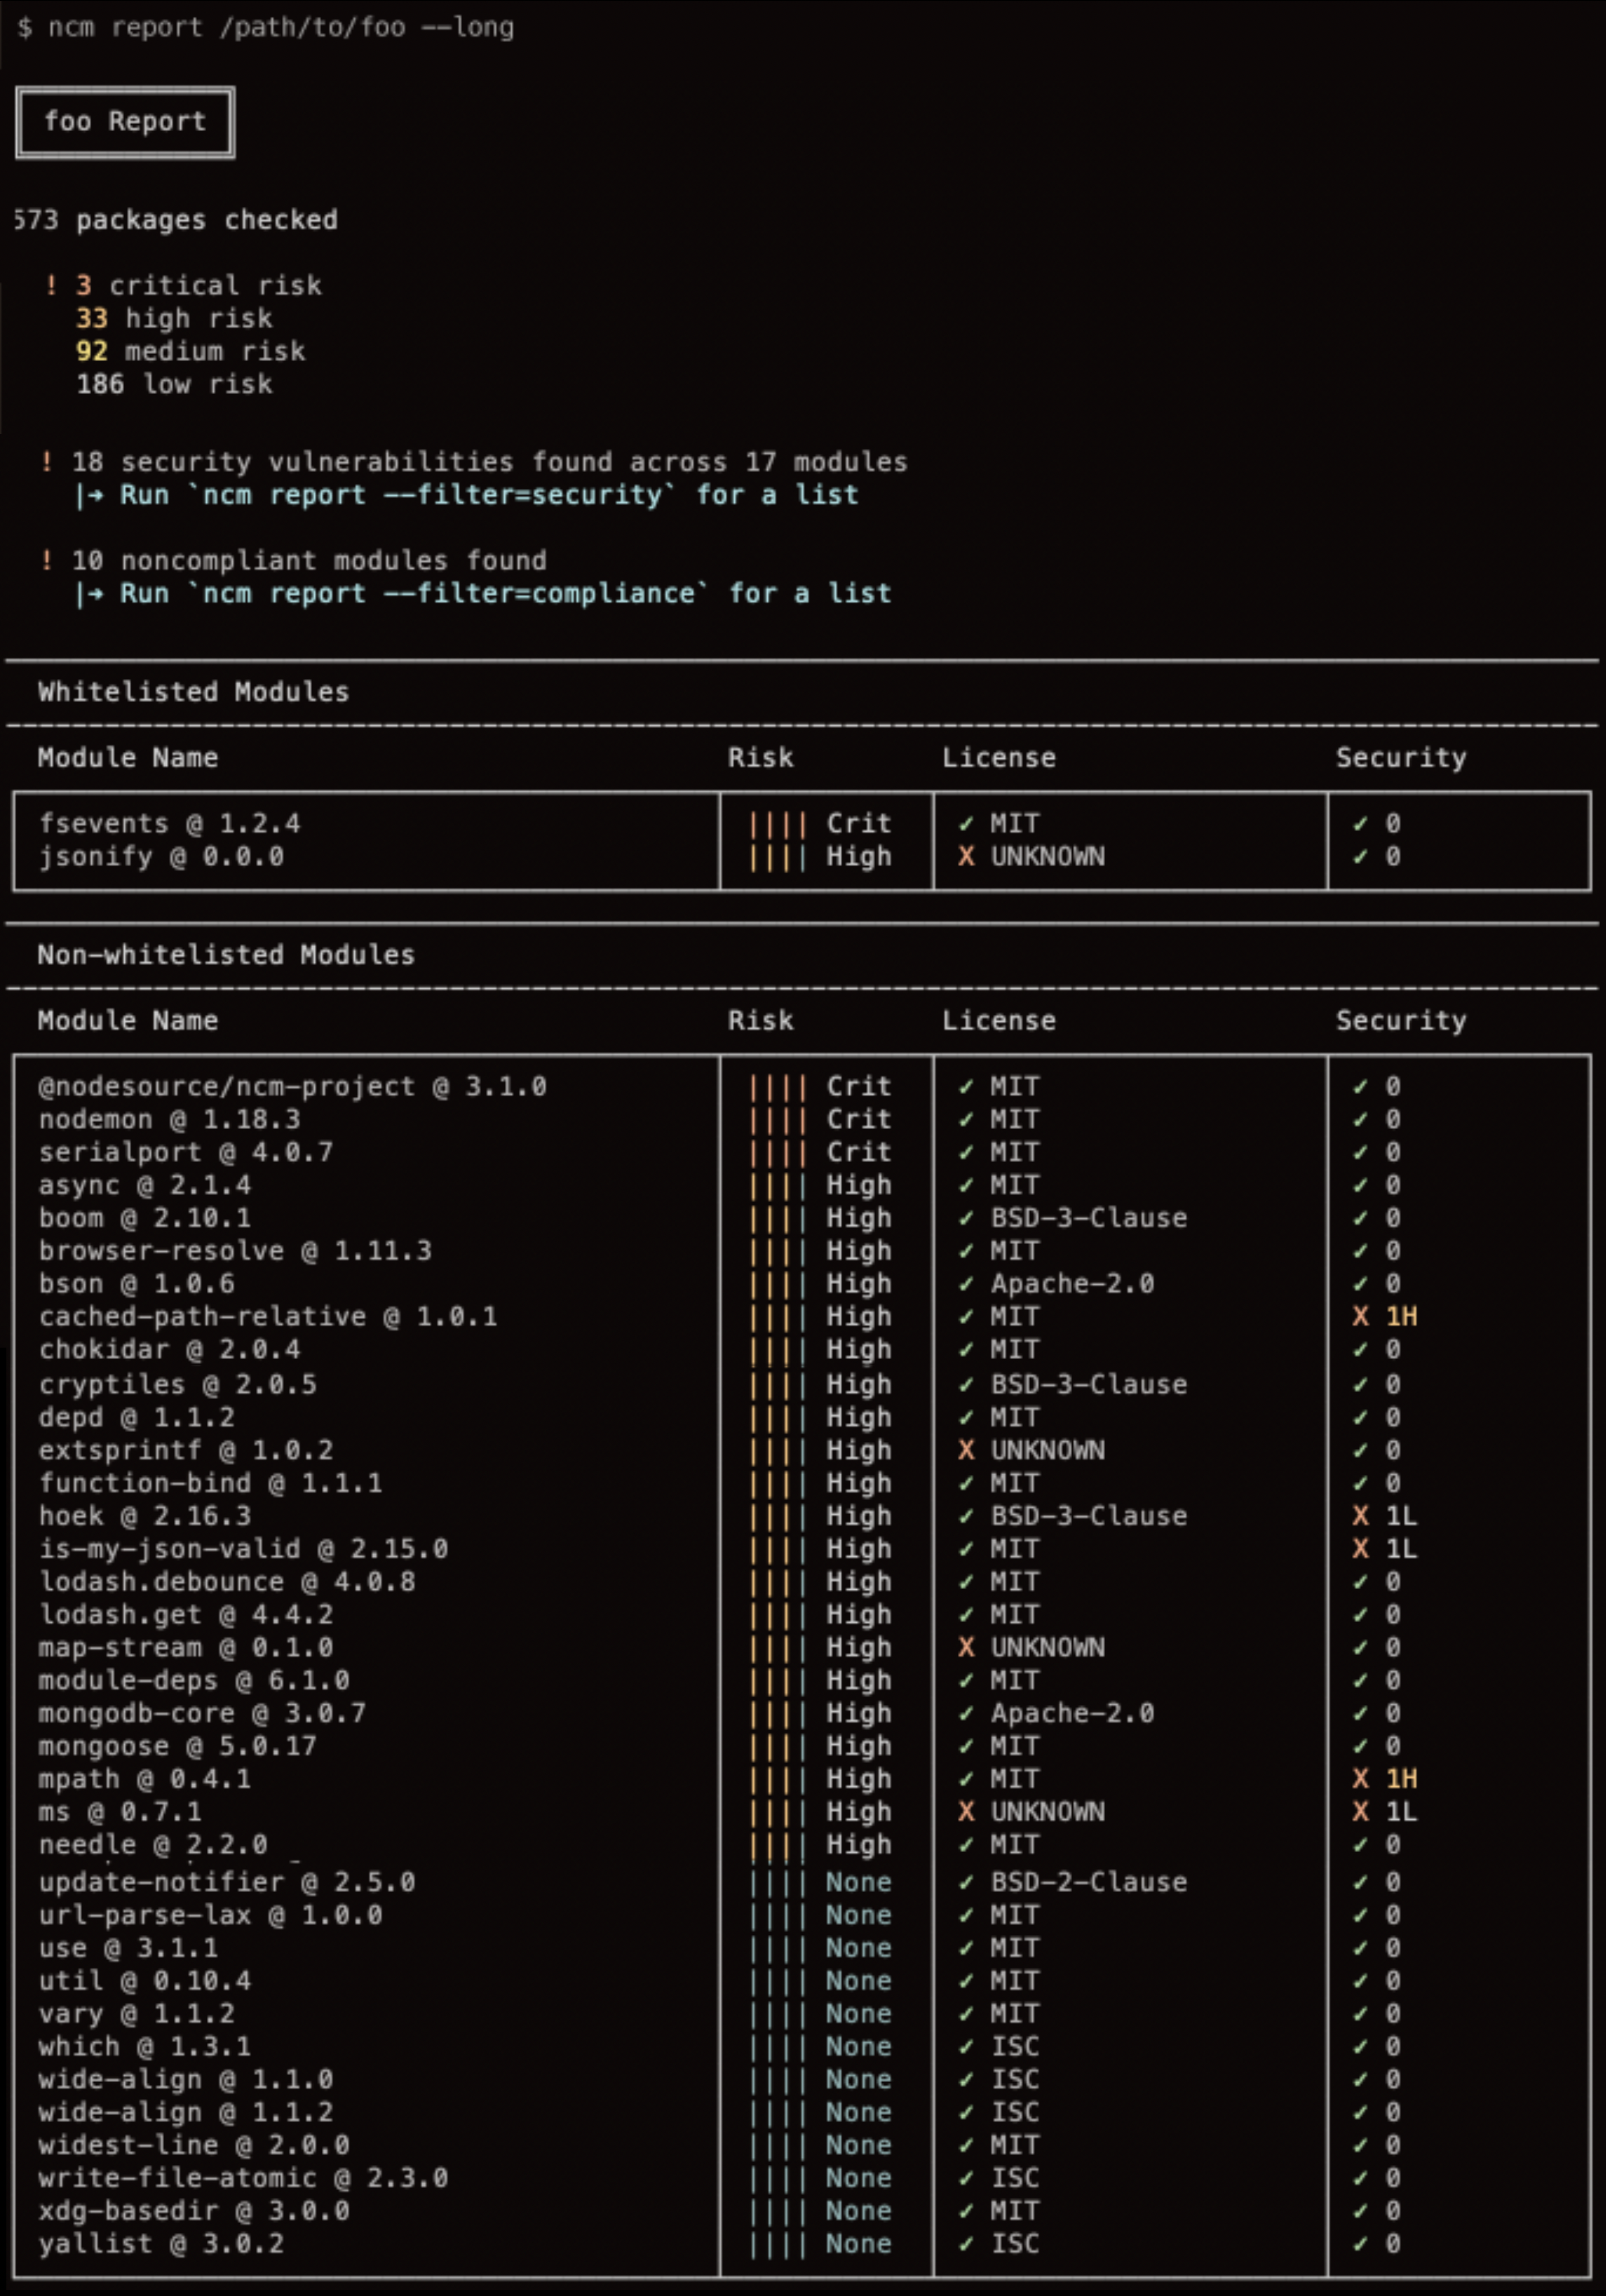Click the License column header in Whitelisted table

pos(998,758)
